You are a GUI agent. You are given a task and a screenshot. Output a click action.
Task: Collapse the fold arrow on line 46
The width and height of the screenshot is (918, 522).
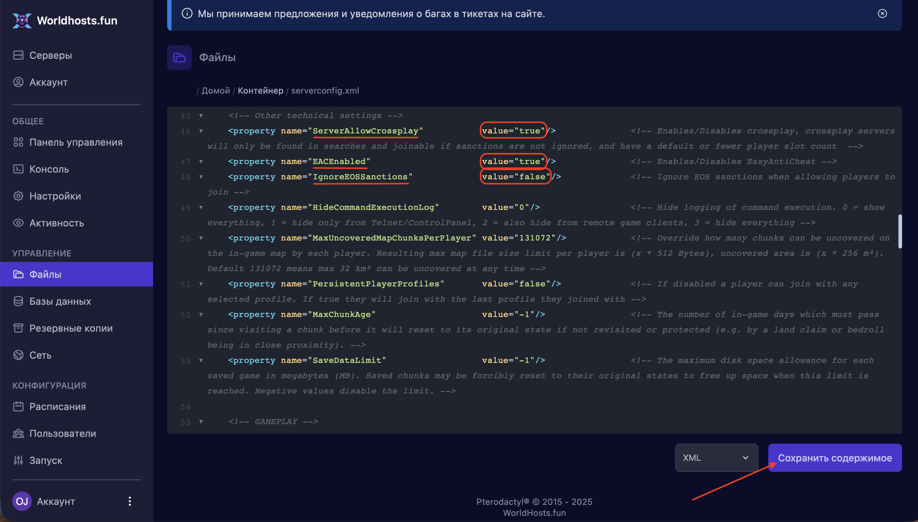(201, 131)
